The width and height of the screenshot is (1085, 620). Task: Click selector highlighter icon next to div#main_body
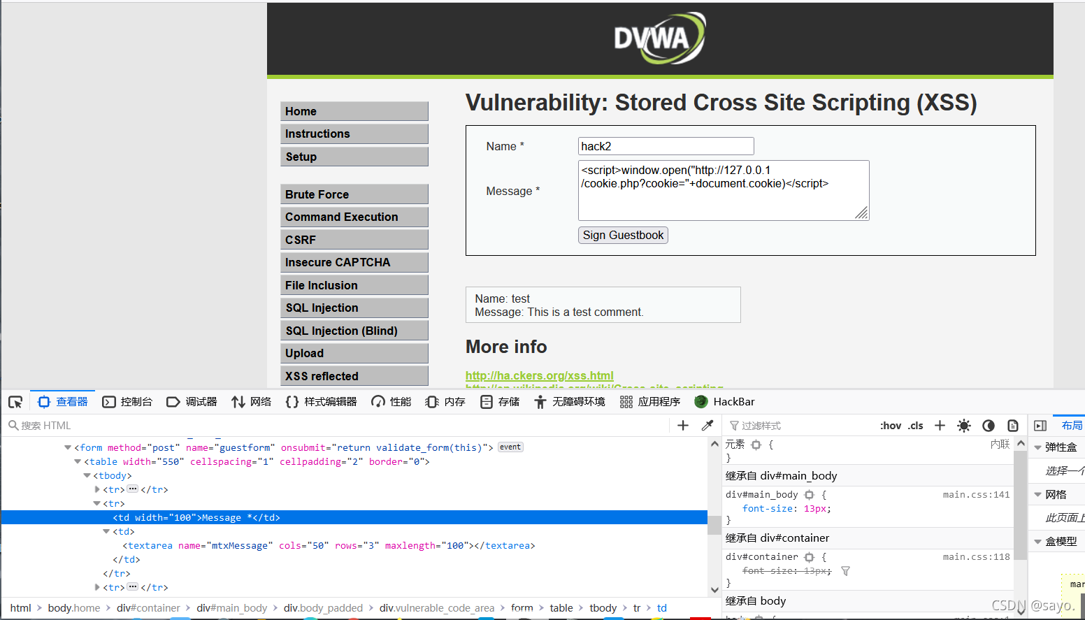tap(810, 495)
